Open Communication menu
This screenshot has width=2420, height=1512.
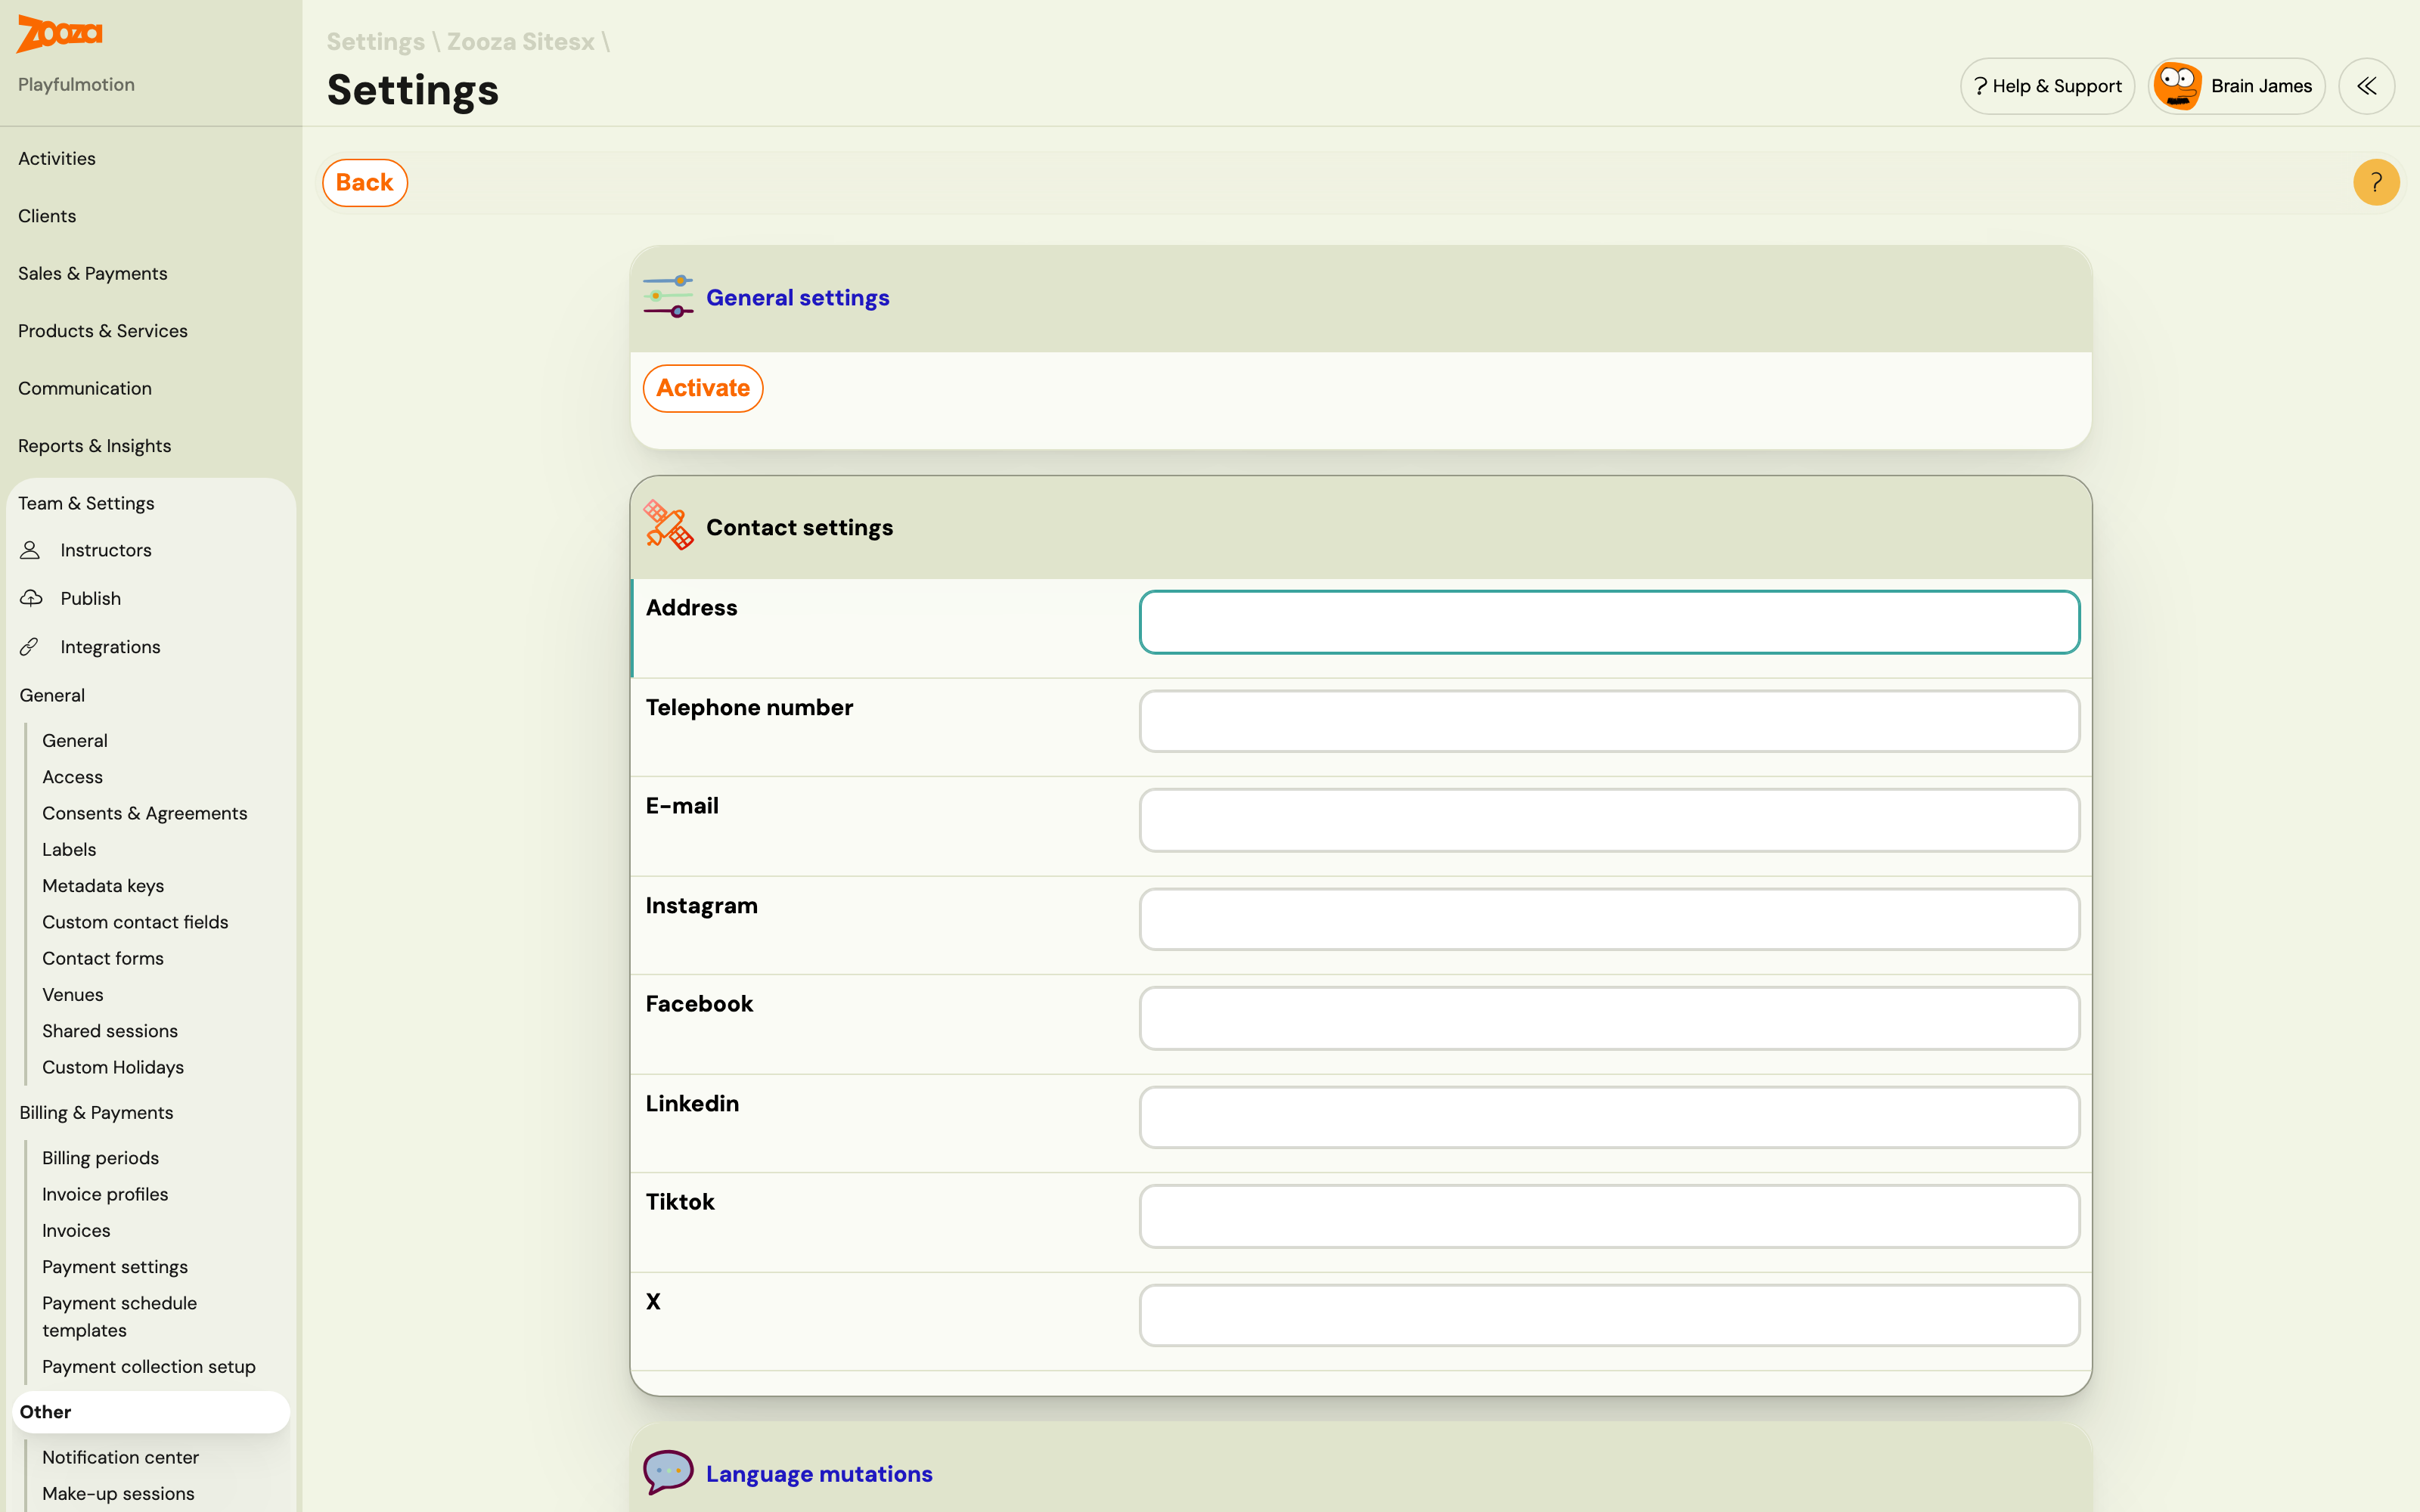click(x=85, y=388)
